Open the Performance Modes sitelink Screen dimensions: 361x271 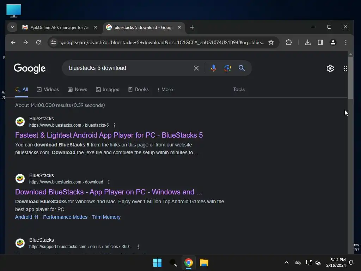tap(65, 217)
